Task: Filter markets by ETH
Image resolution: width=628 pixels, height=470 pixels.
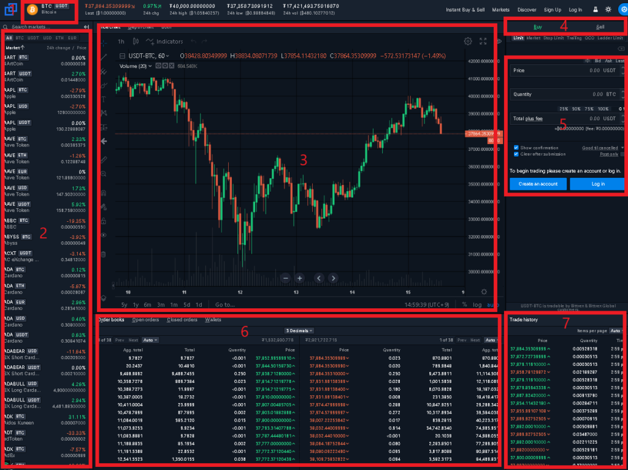Action: 59,38
